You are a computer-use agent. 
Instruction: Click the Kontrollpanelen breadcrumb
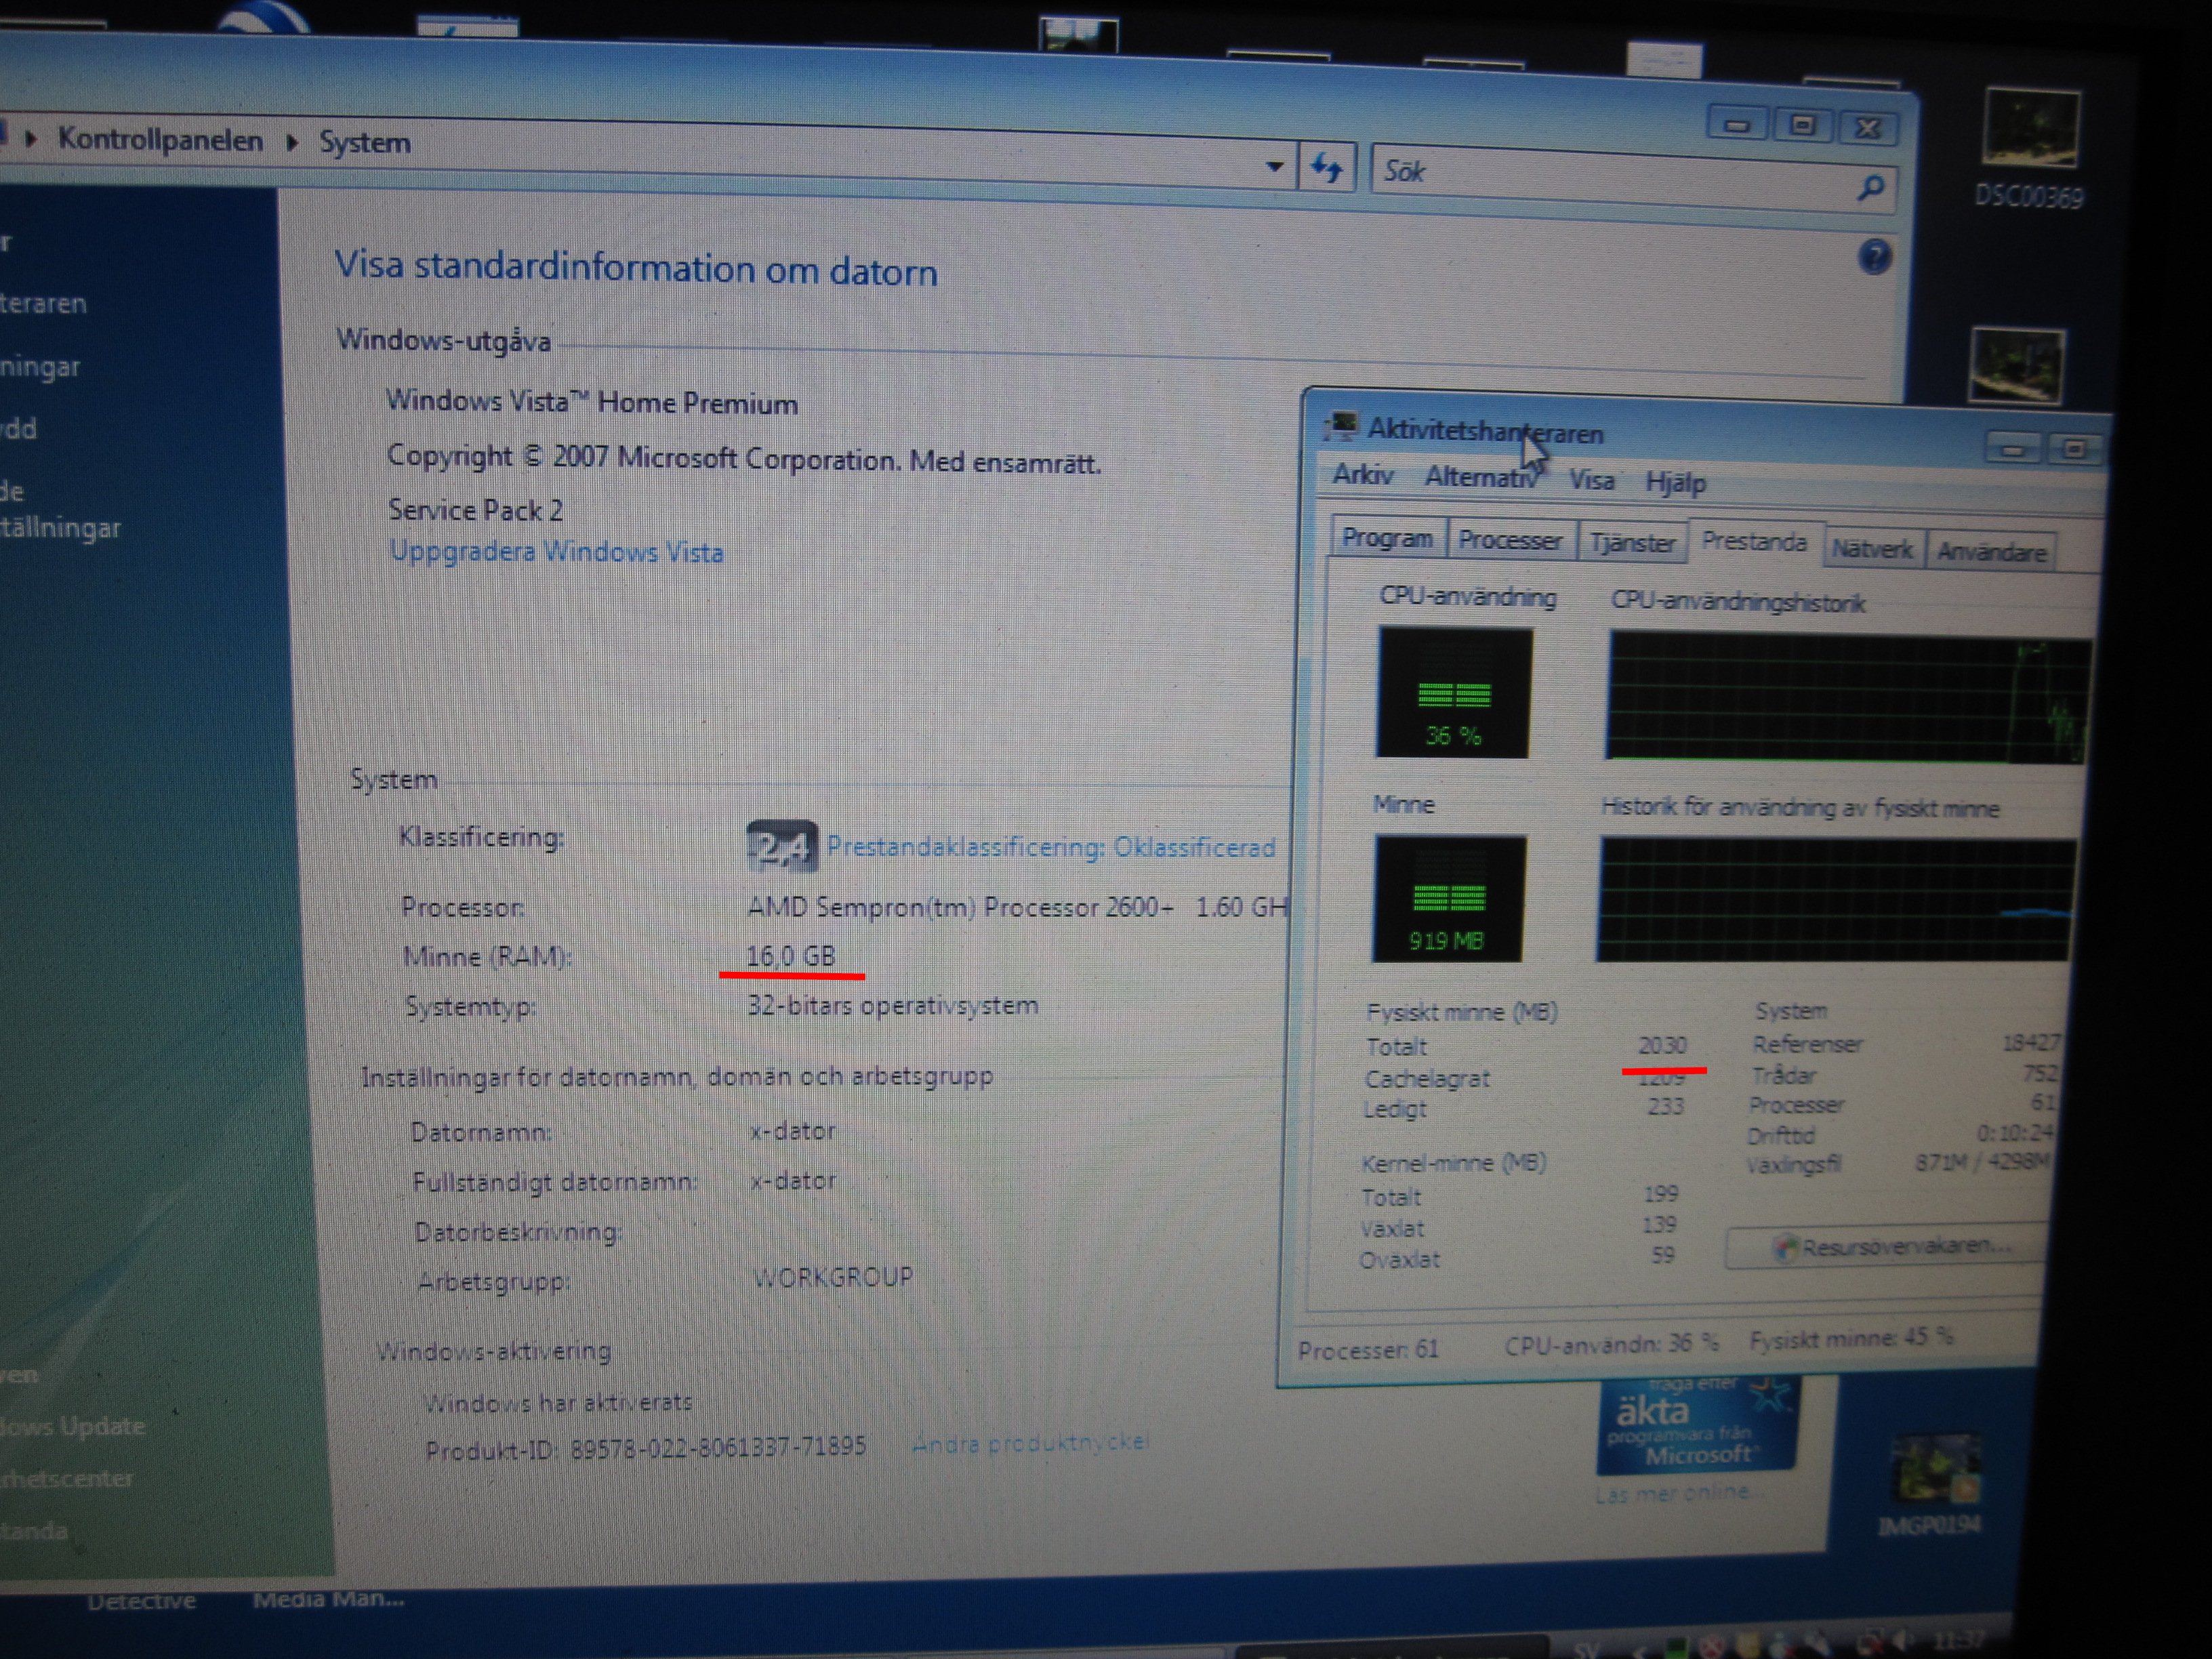pyautogui.click(x=160, y=139)
